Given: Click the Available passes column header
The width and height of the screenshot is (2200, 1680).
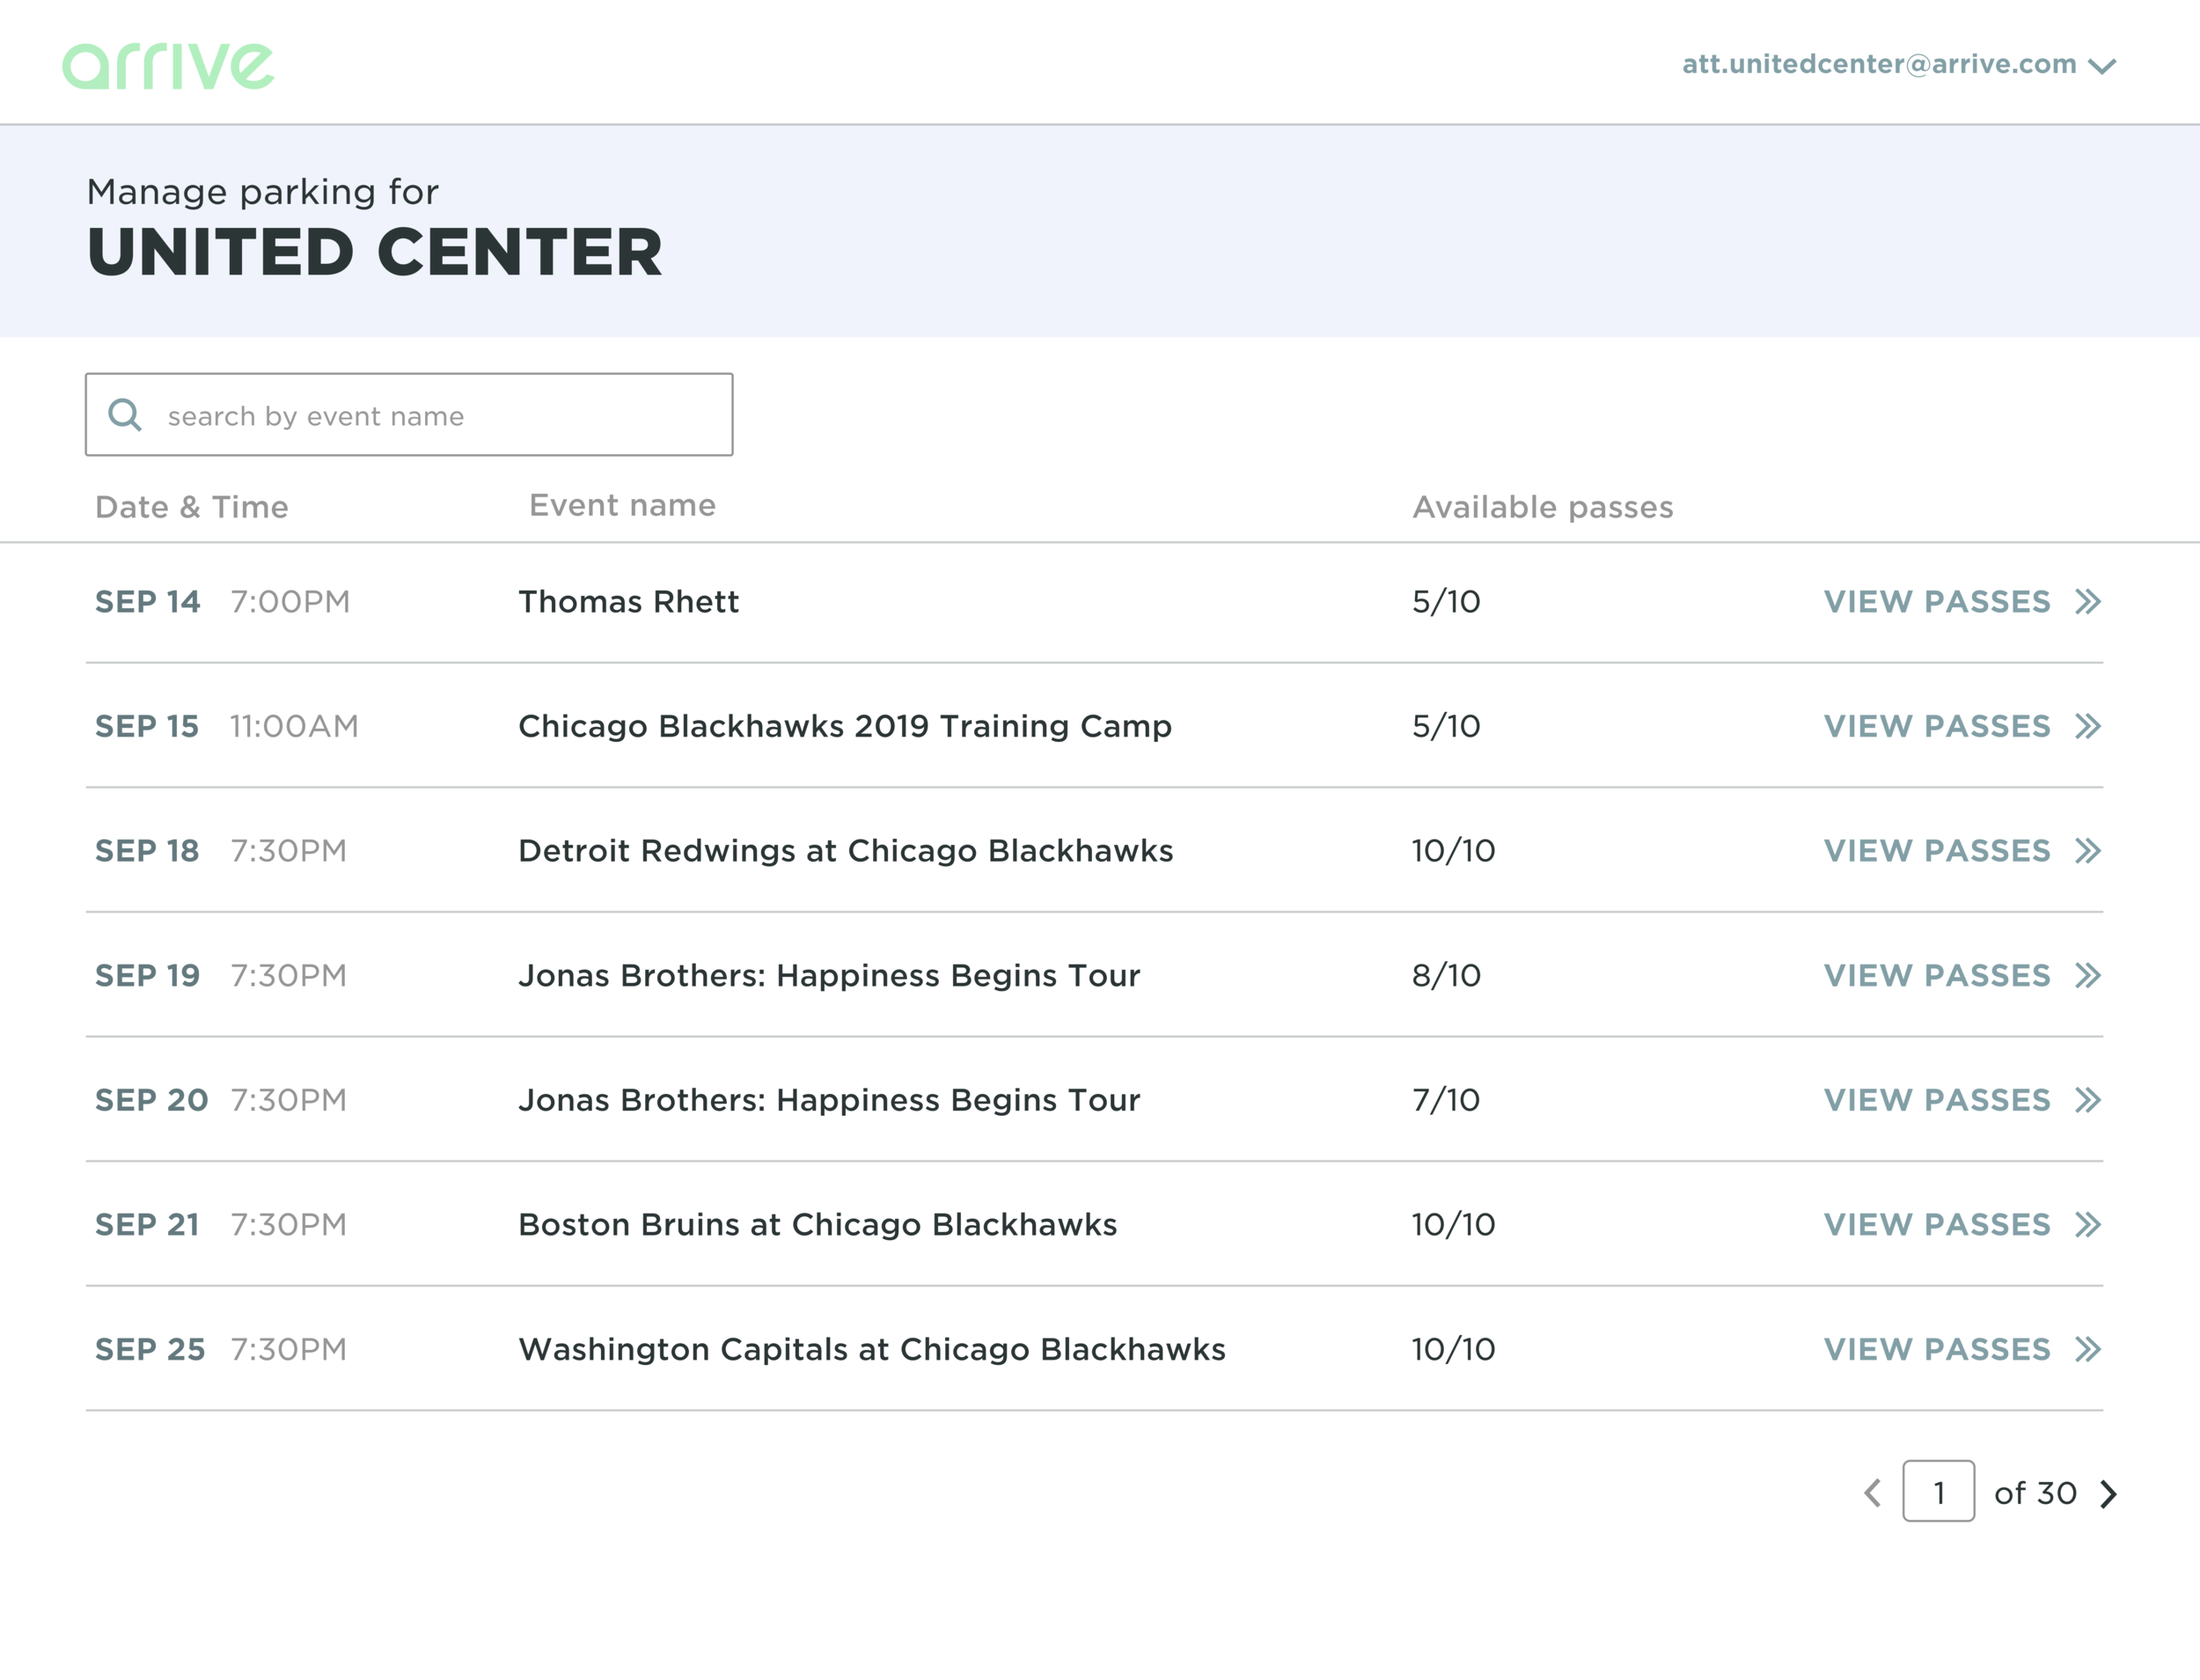Looking at the screenshot, I should coord(1543,507).
